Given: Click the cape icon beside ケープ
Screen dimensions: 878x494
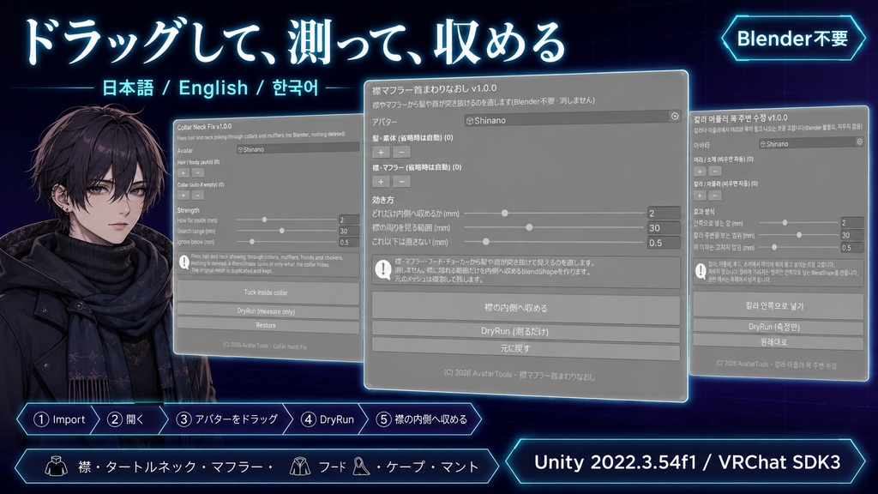Looking at the screenshot, I should (x=361, y=466).
